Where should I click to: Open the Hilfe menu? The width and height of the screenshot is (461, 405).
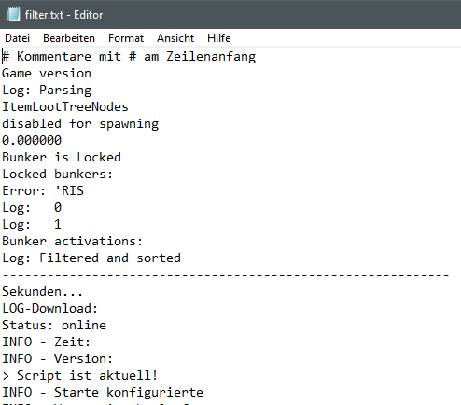pyautogui.click(x=219, y=38)
